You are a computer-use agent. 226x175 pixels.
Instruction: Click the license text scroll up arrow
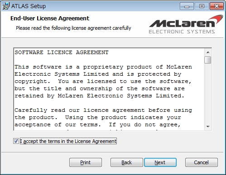(208, 52)
